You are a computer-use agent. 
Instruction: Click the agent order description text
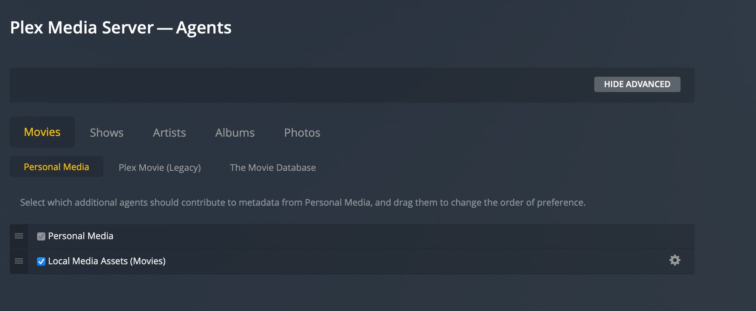click(302, 202)
